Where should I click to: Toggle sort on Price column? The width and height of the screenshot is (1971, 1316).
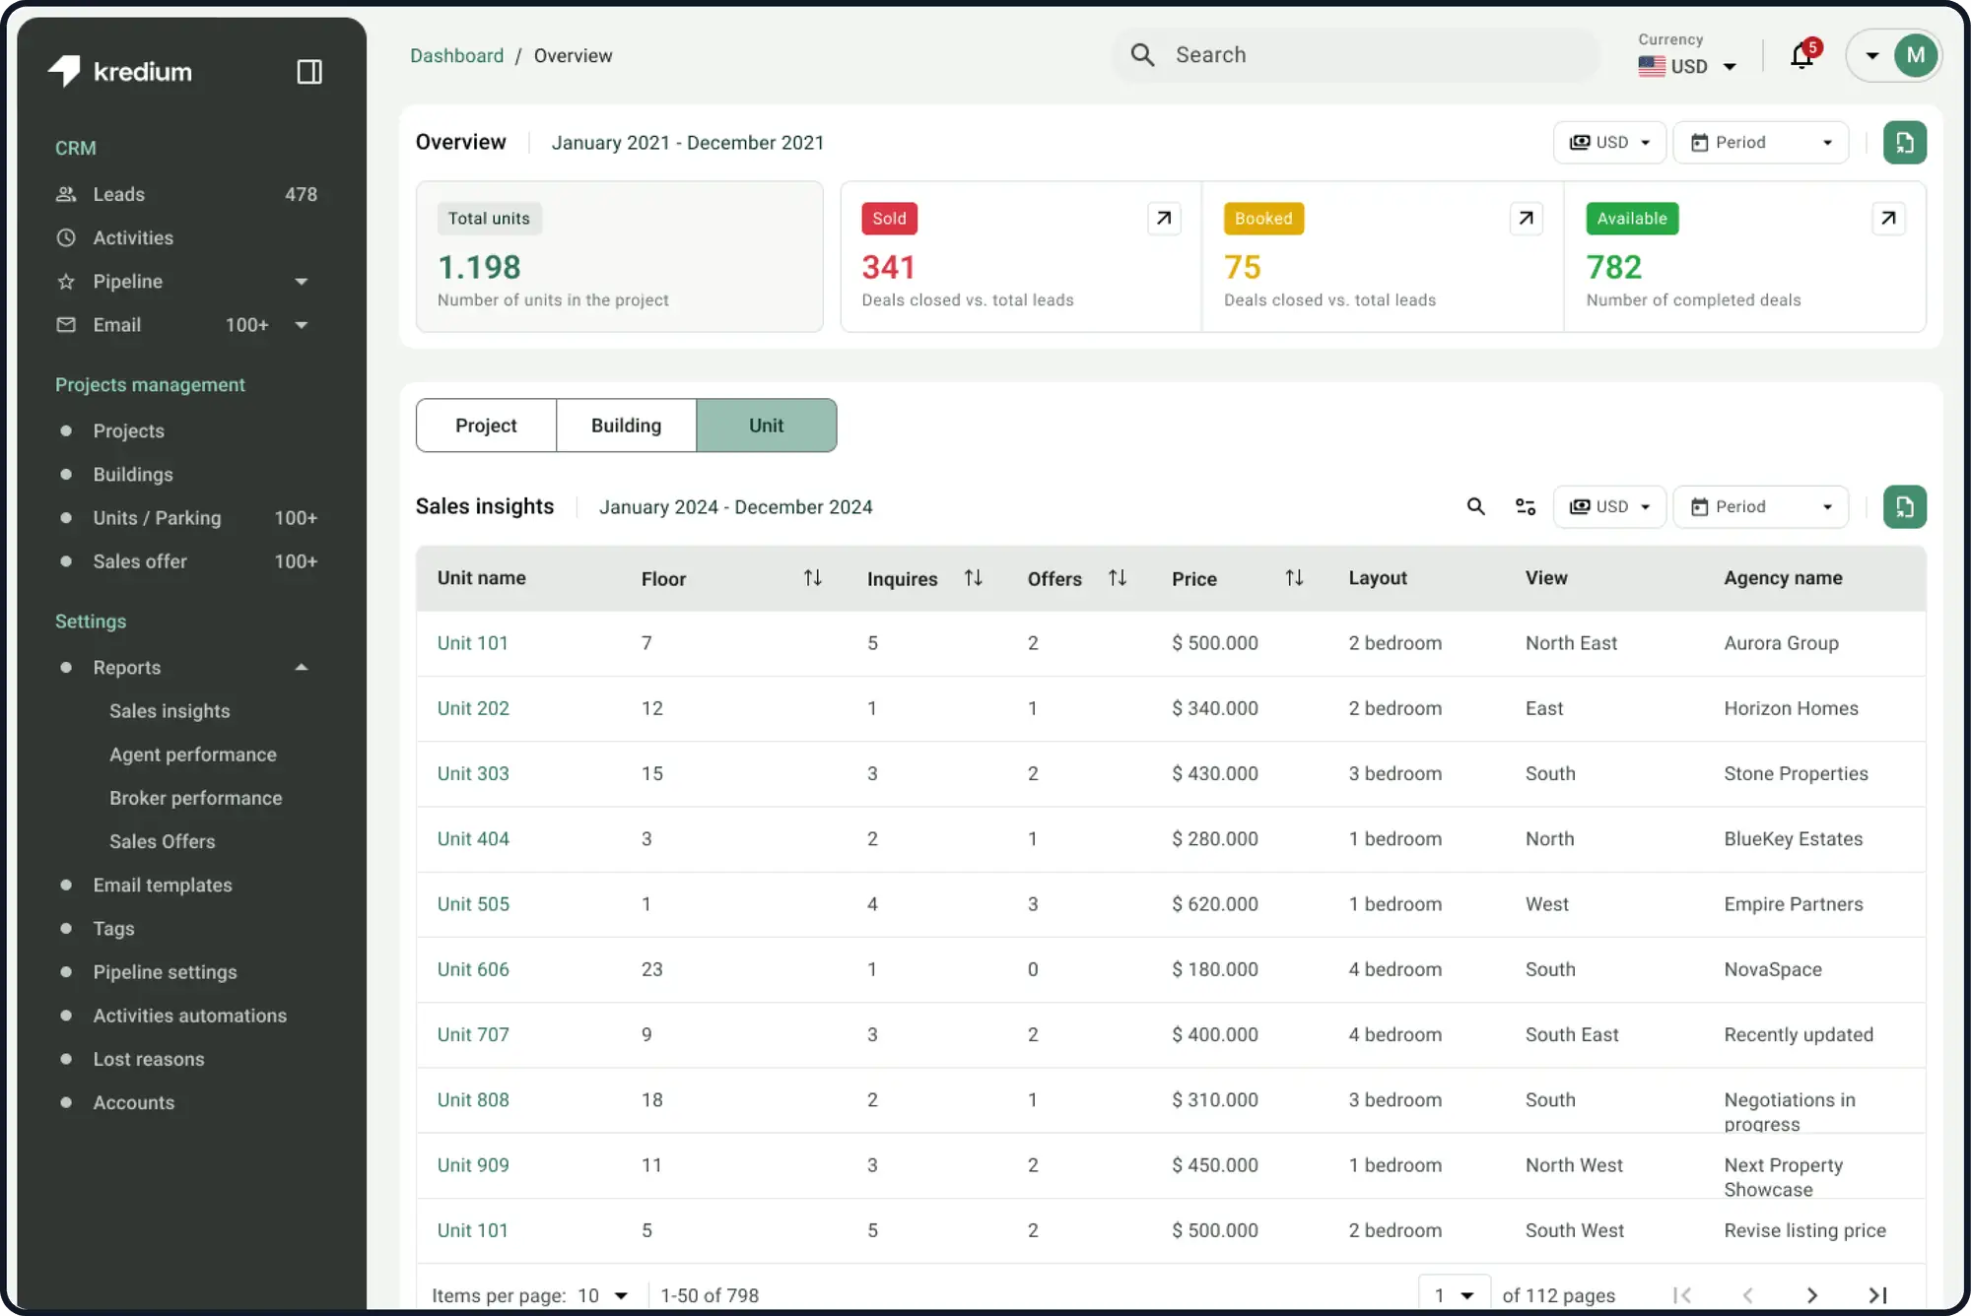tap(1294, 578)
